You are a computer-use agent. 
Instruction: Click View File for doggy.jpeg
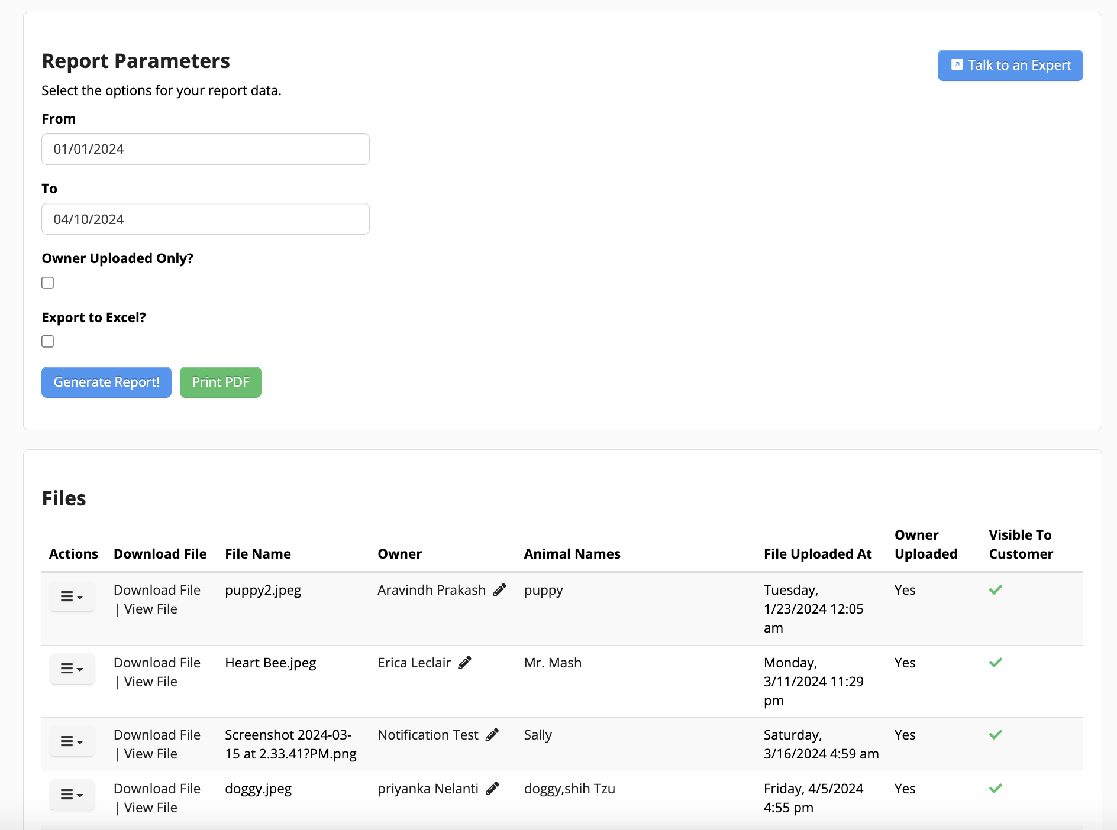coord(151,808)
